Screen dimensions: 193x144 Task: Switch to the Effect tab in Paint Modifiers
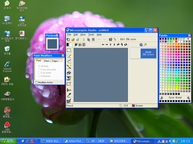pos(47,61)
